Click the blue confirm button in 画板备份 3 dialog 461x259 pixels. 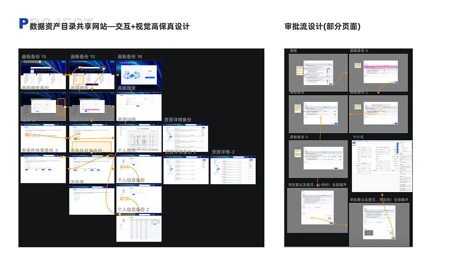click(336, 168)
